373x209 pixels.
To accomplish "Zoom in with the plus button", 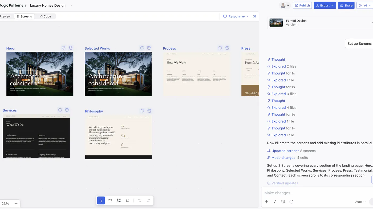I will tap(16, 204).
